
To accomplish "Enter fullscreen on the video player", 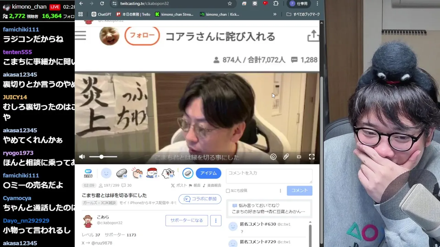I will pos(312,157).
